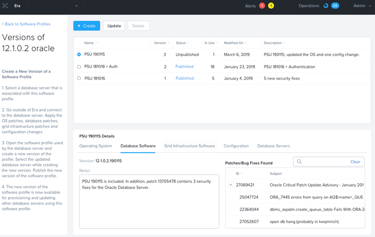Click the Unpublished status cell
The width and height of the screenshot is (375, 237).
pyautogui.click(x=187, y=55)
